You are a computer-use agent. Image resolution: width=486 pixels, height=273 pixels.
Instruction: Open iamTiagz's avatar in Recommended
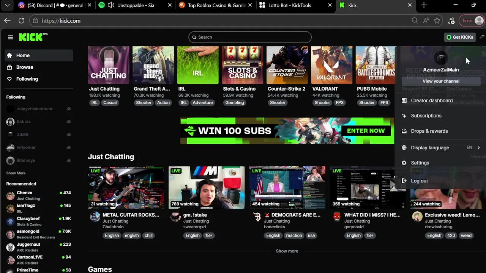click(x=10, y=209)
